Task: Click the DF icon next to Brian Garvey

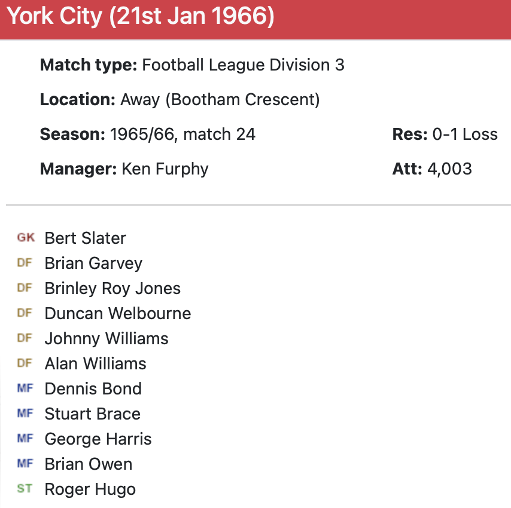Action: click(x=25, y=263)
